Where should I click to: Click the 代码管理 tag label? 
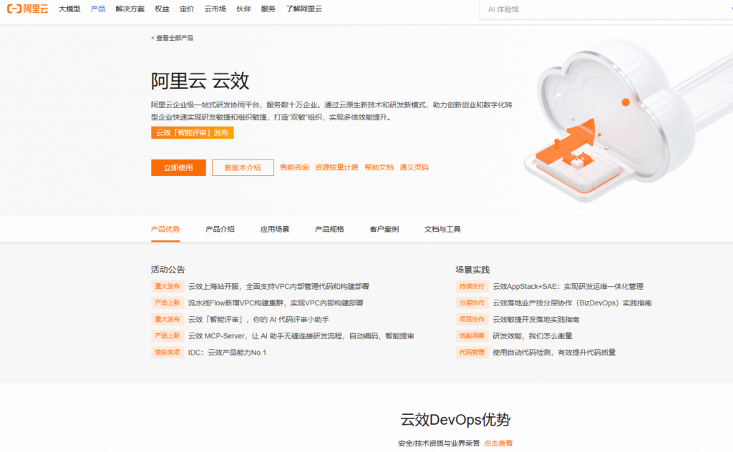point(472,352)
